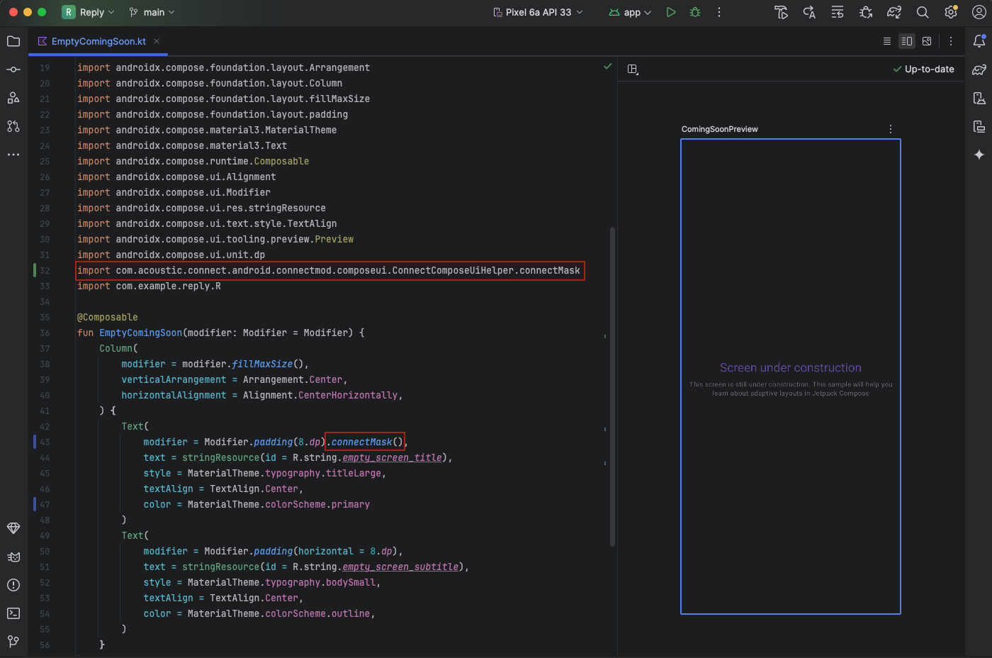
Task: Click empty_screen_subtitle resource reference
Action: coord(401,567)
